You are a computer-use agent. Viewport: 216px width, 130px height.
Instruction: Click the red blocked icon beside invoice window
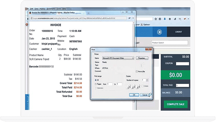tap(27, 24)
